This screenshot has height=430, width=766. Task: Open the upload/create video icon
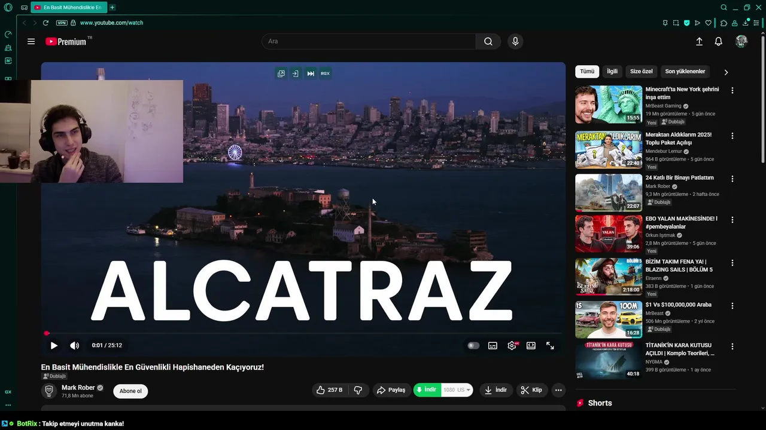[699, 41]
